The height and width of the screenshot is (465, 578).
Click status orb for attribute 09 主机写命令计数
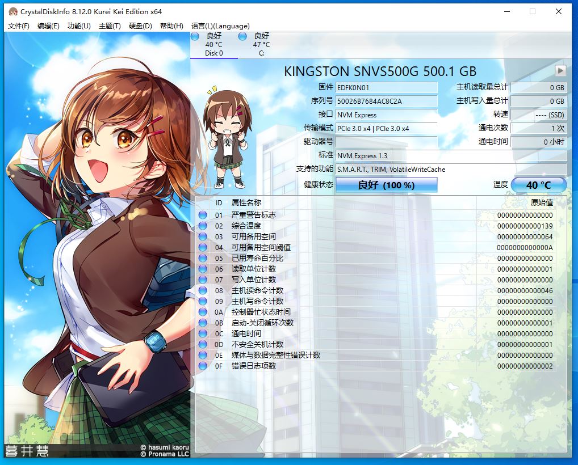(203, 301)
